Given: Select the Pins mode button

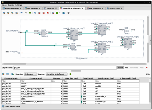Looking at the screenshot, I should (x=127, y=68).
